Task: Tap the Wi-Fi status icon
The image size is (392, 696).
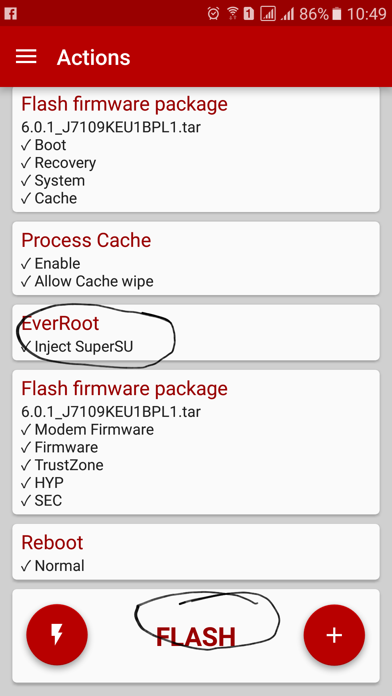Action: 232,14
